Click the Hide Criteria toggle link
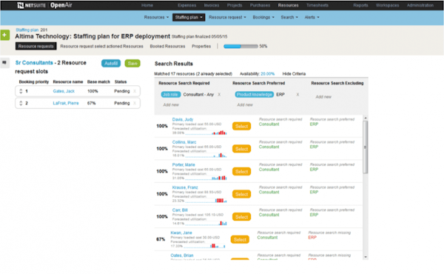Image resolution: width=444 pixels, height=274 pixels. (294, 74)
